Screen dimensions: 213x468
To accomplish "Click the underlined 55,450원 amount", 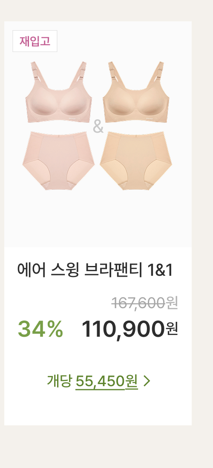I will 107,381.
